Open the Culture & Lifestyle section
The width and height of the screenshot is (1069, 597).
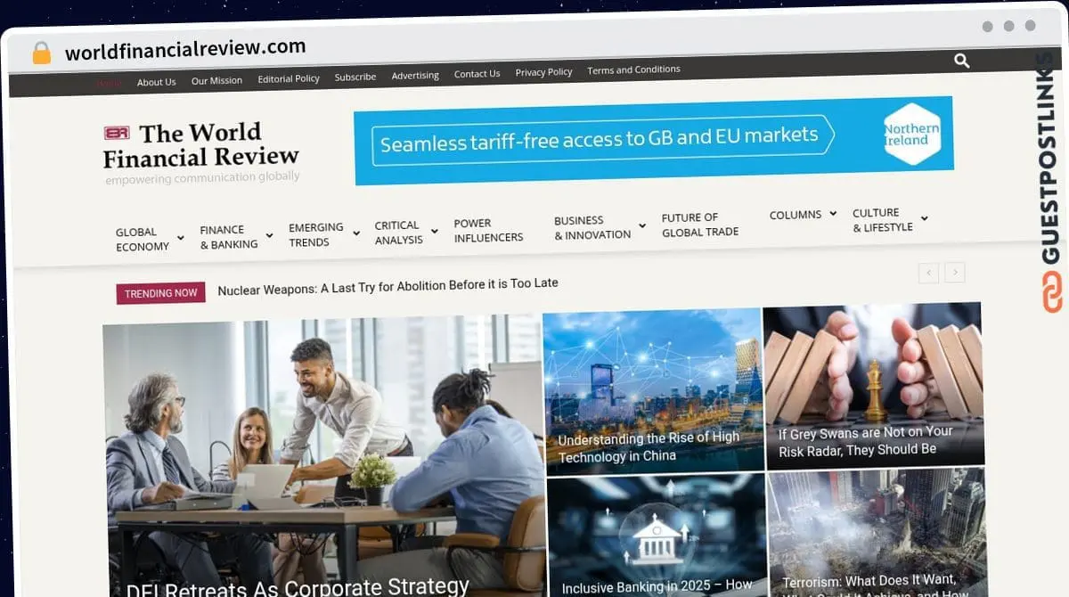pos(883,220)
